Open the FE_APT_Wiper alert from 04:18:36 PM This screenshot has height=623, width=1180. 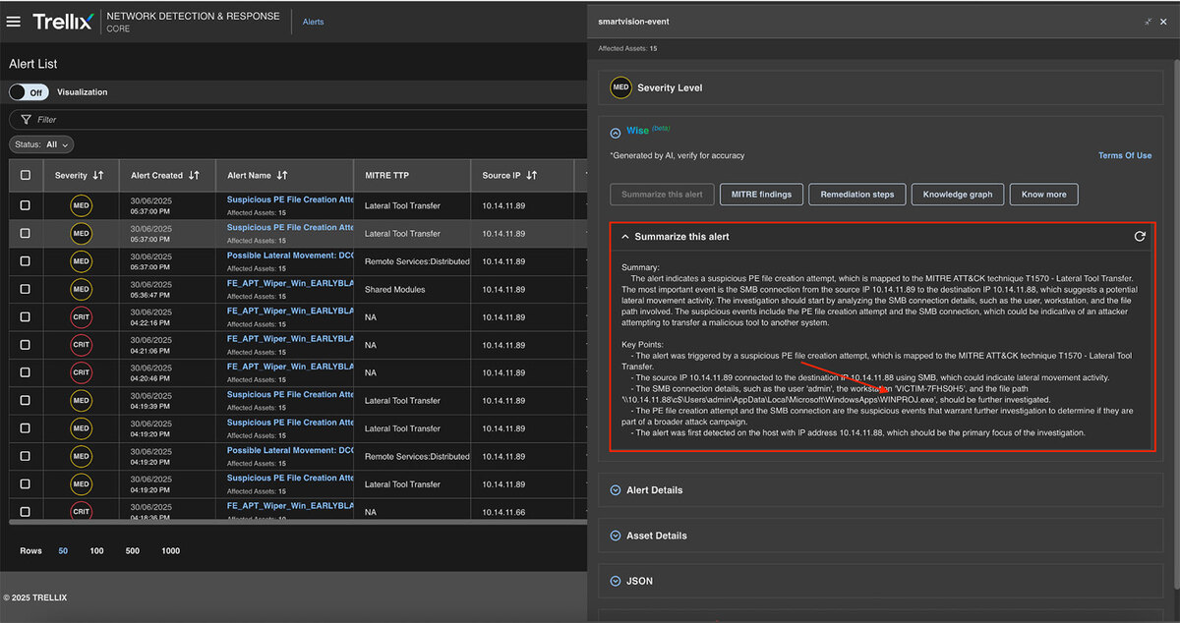pos(290,505)
